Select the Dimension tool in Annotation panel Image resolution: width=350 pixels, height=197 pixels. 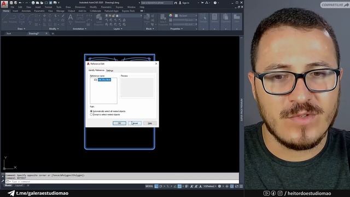coord(80,19)
